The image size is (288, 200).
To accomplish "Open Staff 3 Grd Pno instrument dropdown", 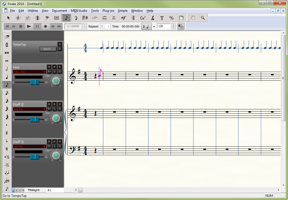I will click(x=29, y=146).
